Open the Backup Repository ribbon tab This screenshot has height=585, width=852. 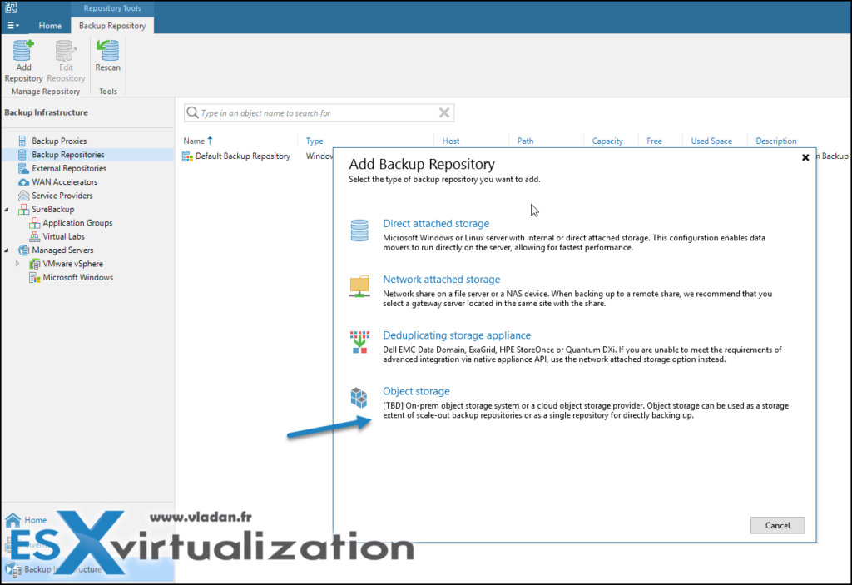tap(112, 26)
